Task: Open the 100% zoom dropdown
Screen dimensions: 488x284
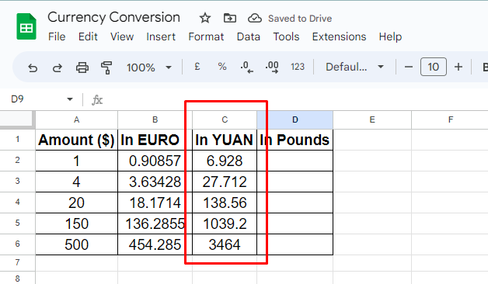Action: 149,67
